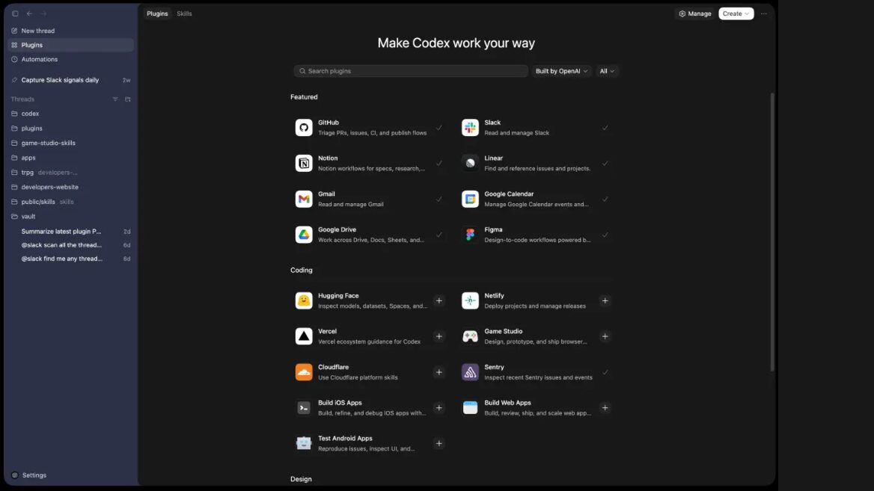Click the Notion plugin icon
This screenshot has height=491, width=874.
coord(304,163)
